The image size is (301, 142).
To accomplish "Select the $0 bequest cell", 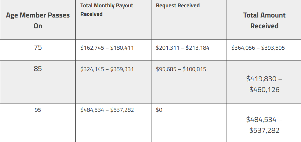I will 189,123.
